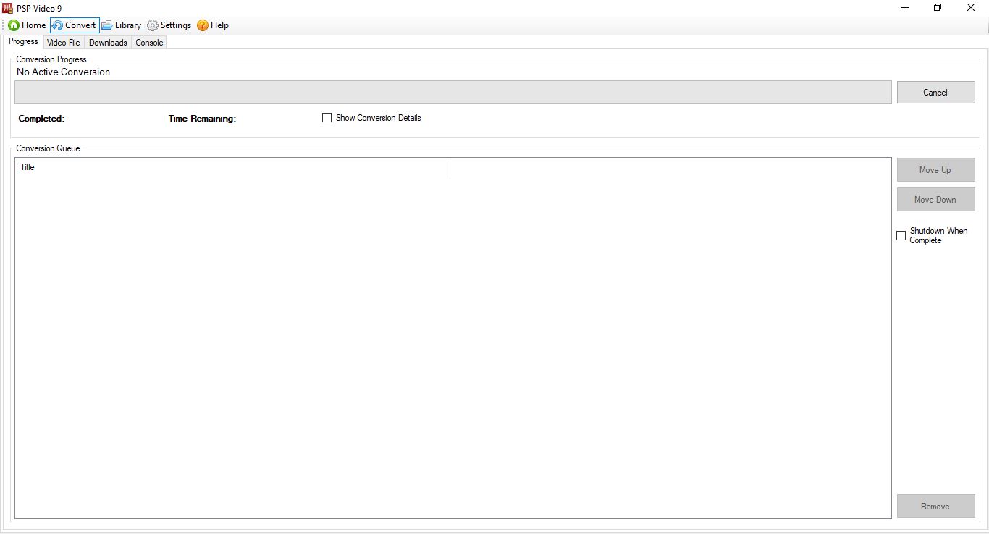Click the orange Help question-mark icon
The width and height of the screenshot is (989, 534).
tap(203, 25)
